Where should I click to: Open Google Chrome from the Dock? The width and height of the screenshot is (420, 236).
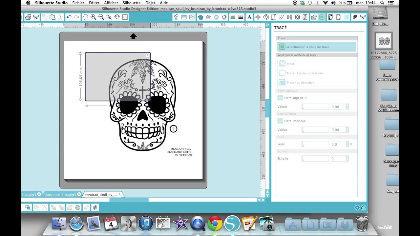[x=215, y=224]
